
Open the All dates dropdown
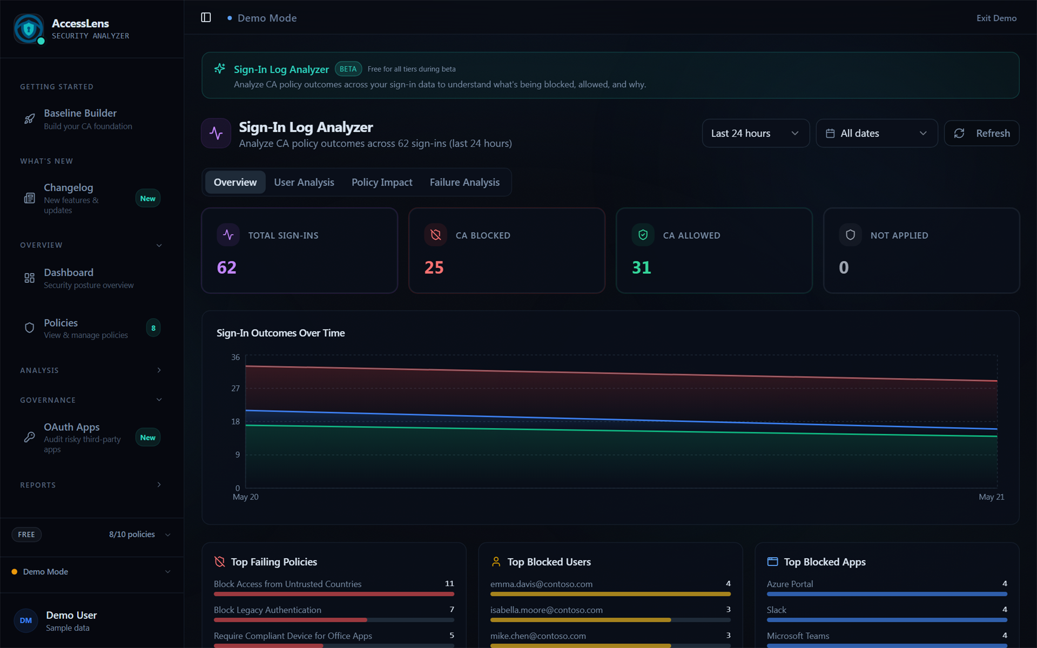(x=877, y=133)
